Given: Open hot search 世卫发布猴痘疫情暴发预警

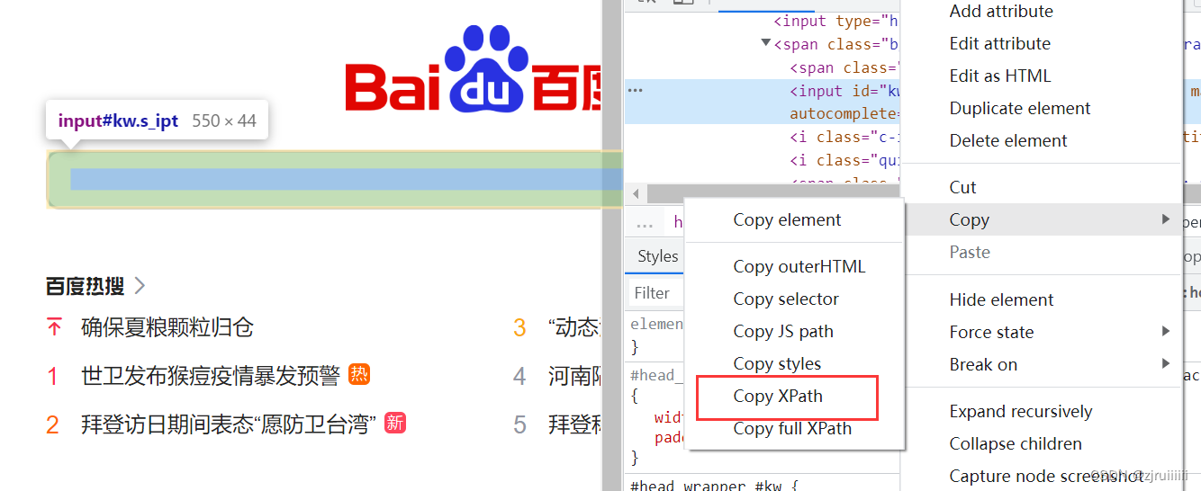Looking at the screenshot, I should click(211, 376).
